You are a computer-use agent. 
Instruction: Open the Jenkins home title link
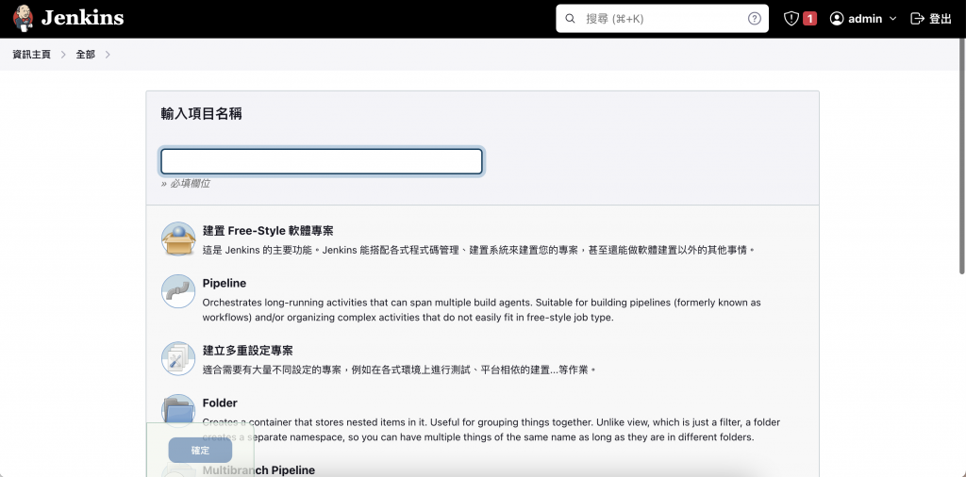click(x=83, y=19)
